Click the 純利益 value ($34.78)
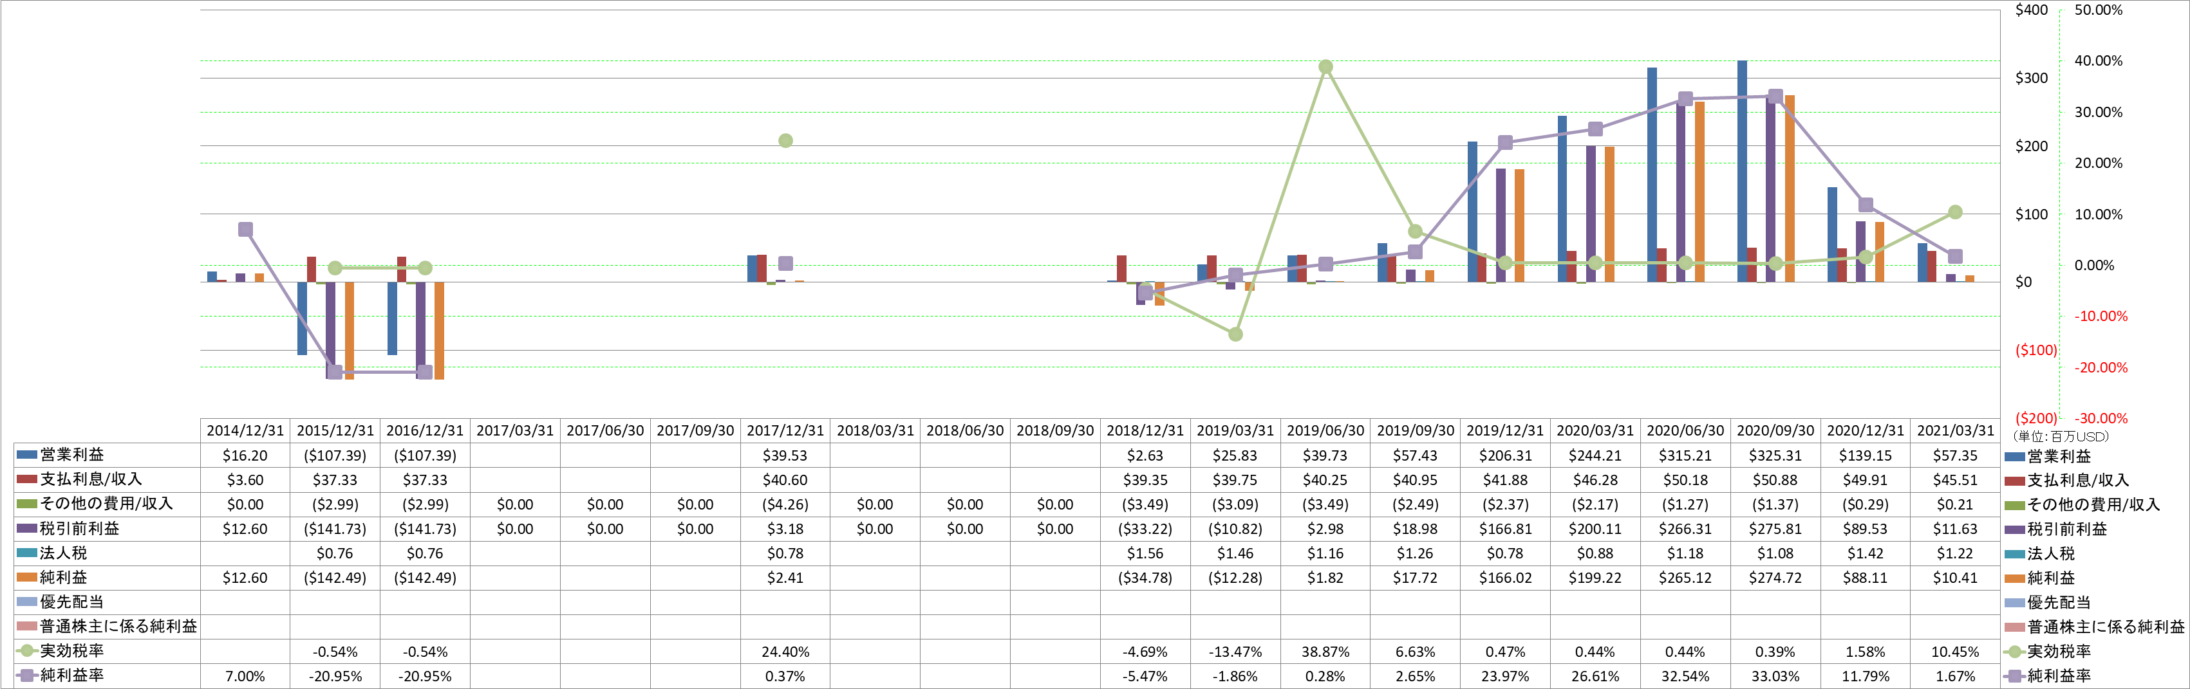 click(1145, 578)
